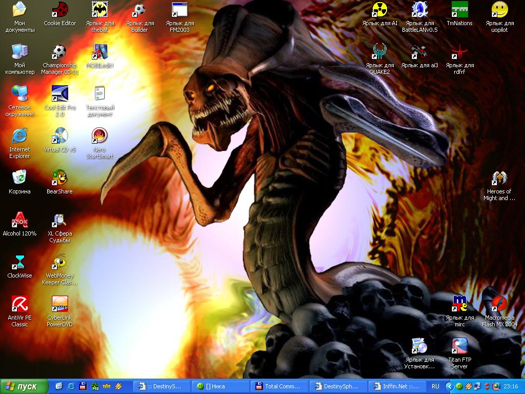Screen dimensions: 525x394
Task: Select the Ярлык для uopilot smiley icon
Action: point(499,17)
